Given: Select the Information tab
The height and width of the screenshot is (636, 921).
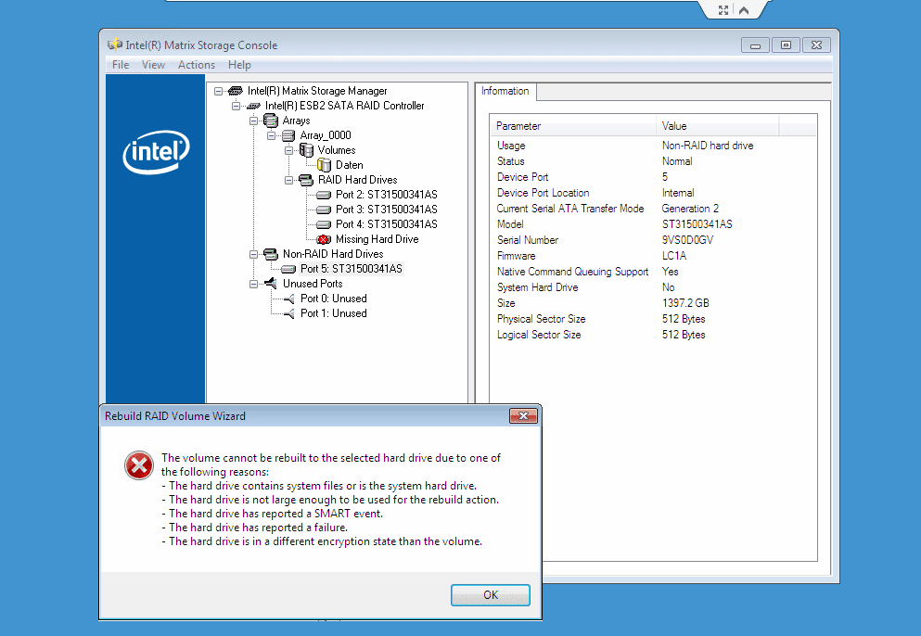Looking at the screenshot, I should click(x=505, y=91).
